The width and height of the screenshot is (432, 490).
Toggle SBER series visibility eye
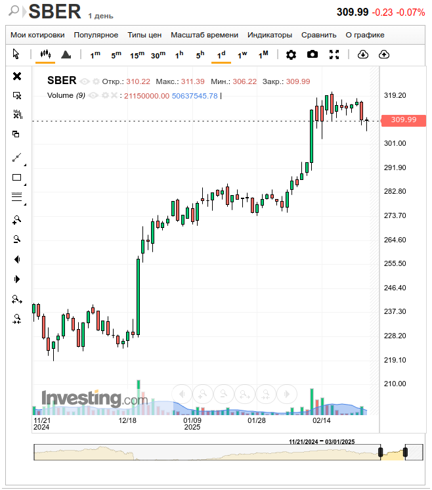pos(85,81)
